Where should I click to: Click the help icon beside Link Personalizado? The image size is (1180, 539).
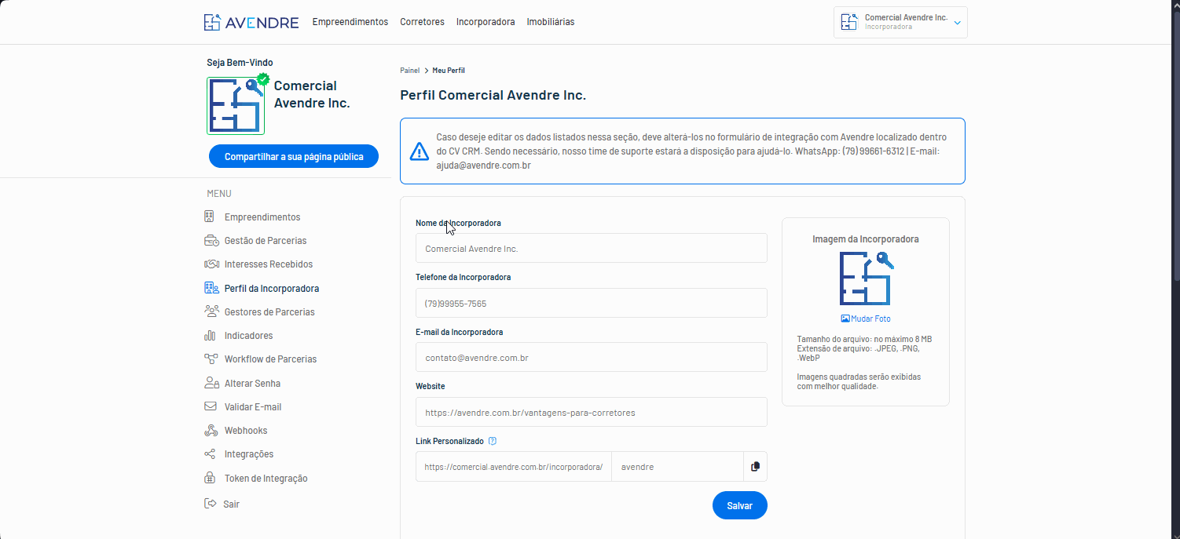(493, 441)
